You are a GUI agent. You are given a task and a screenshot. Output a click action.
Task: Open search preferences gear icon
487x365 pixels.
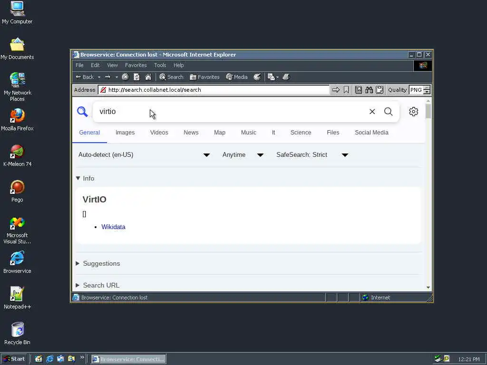tap(413, 111)
